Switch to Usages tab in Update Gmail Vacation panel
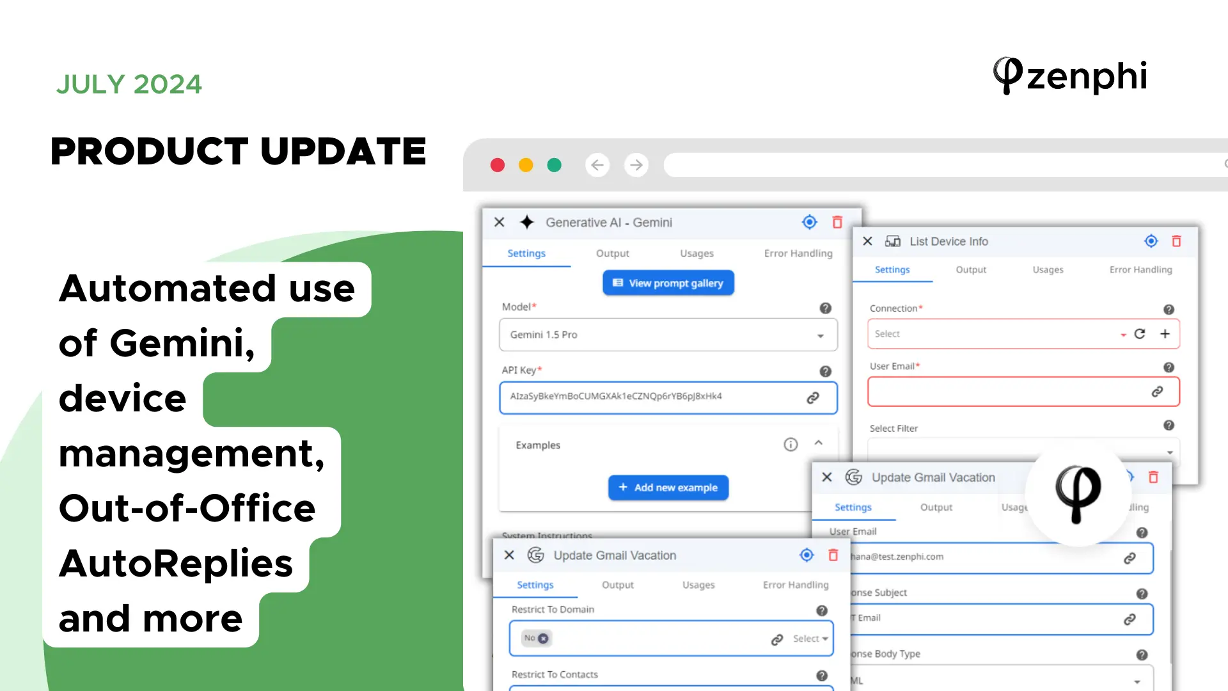 coord(698,585)
